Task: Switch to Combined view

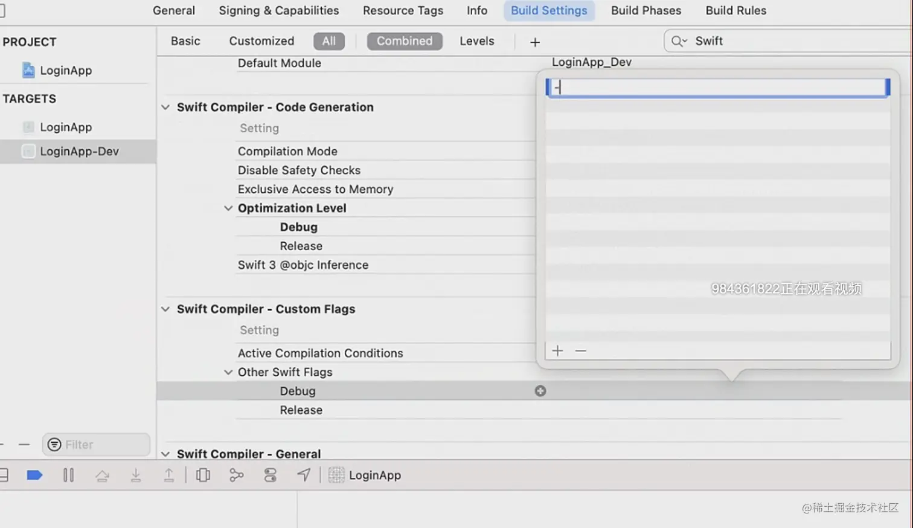Action: click(x=405, y=41)
